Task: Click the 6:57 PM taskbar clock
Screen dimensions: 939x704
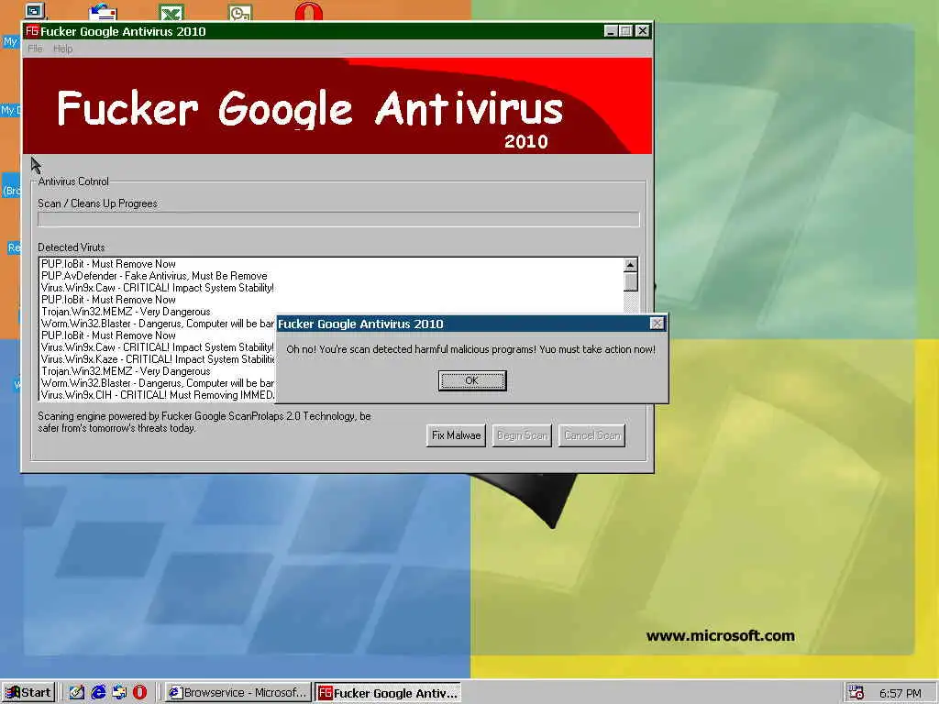Action: coord(900,693)
